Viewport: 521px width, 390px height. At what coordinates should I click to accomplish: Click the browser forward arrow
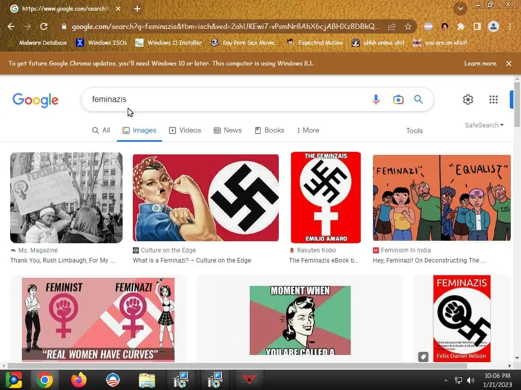pyautogui.click(x=27, y=26)
